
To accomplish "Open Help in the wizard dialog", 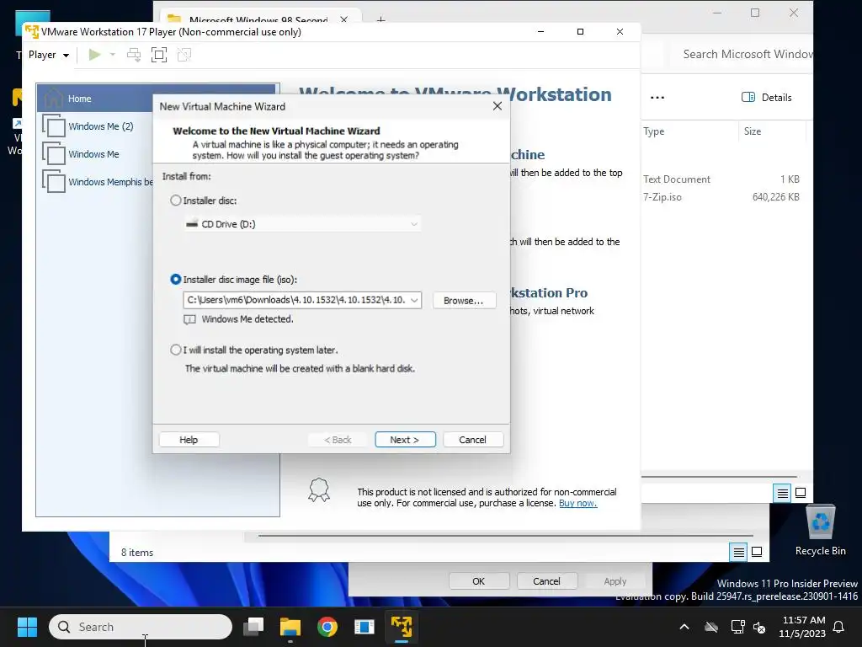I will click(189, 440).
